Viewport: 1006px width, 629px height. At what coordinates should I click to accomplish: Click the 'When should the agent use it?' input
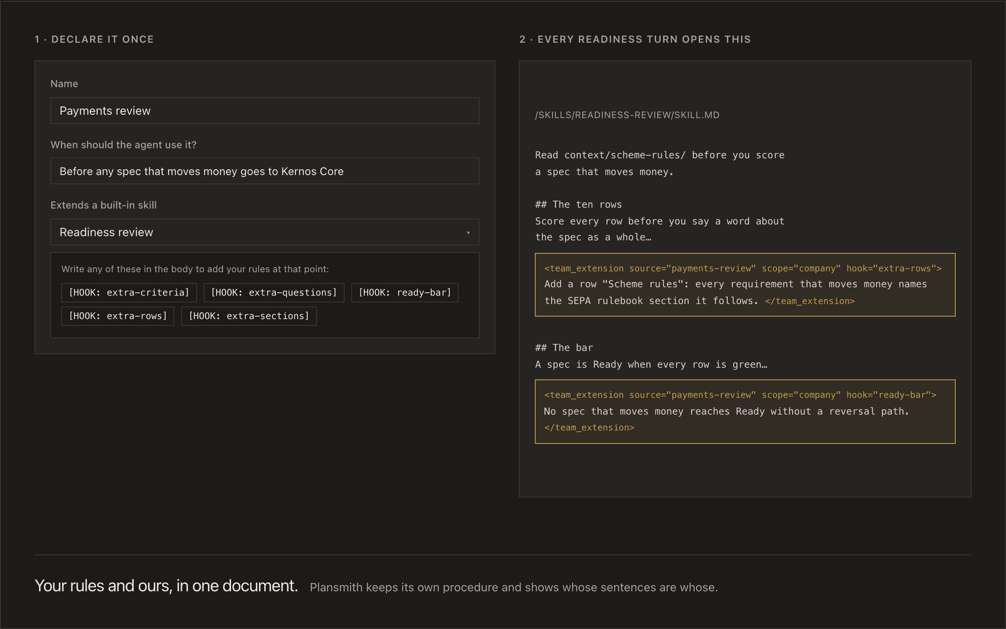[264, 171]
